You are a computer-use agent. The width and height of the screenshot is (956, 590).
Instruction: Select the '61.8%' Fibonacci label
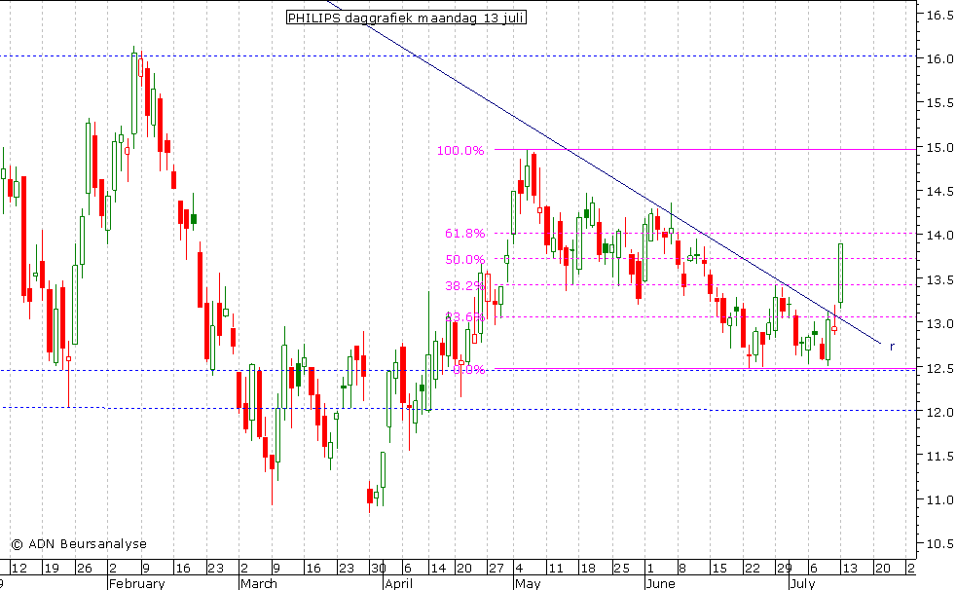[465, 234]
